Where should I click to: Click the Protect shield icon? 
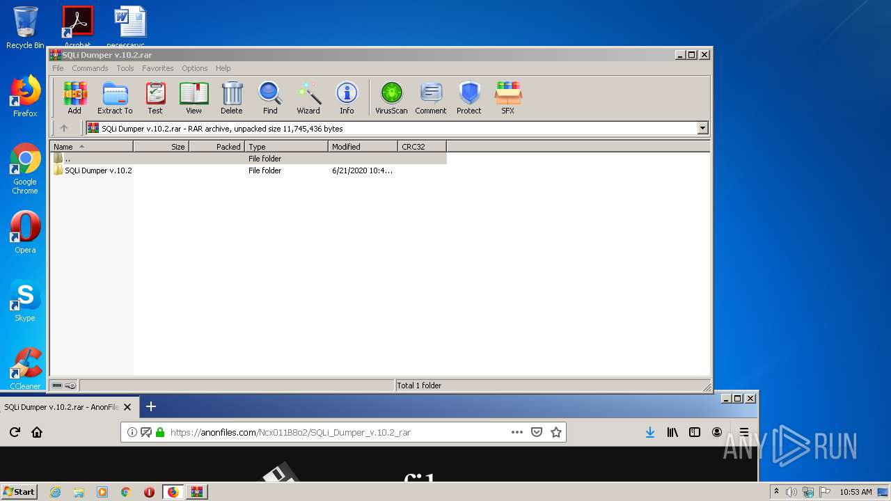pos(469,97)
